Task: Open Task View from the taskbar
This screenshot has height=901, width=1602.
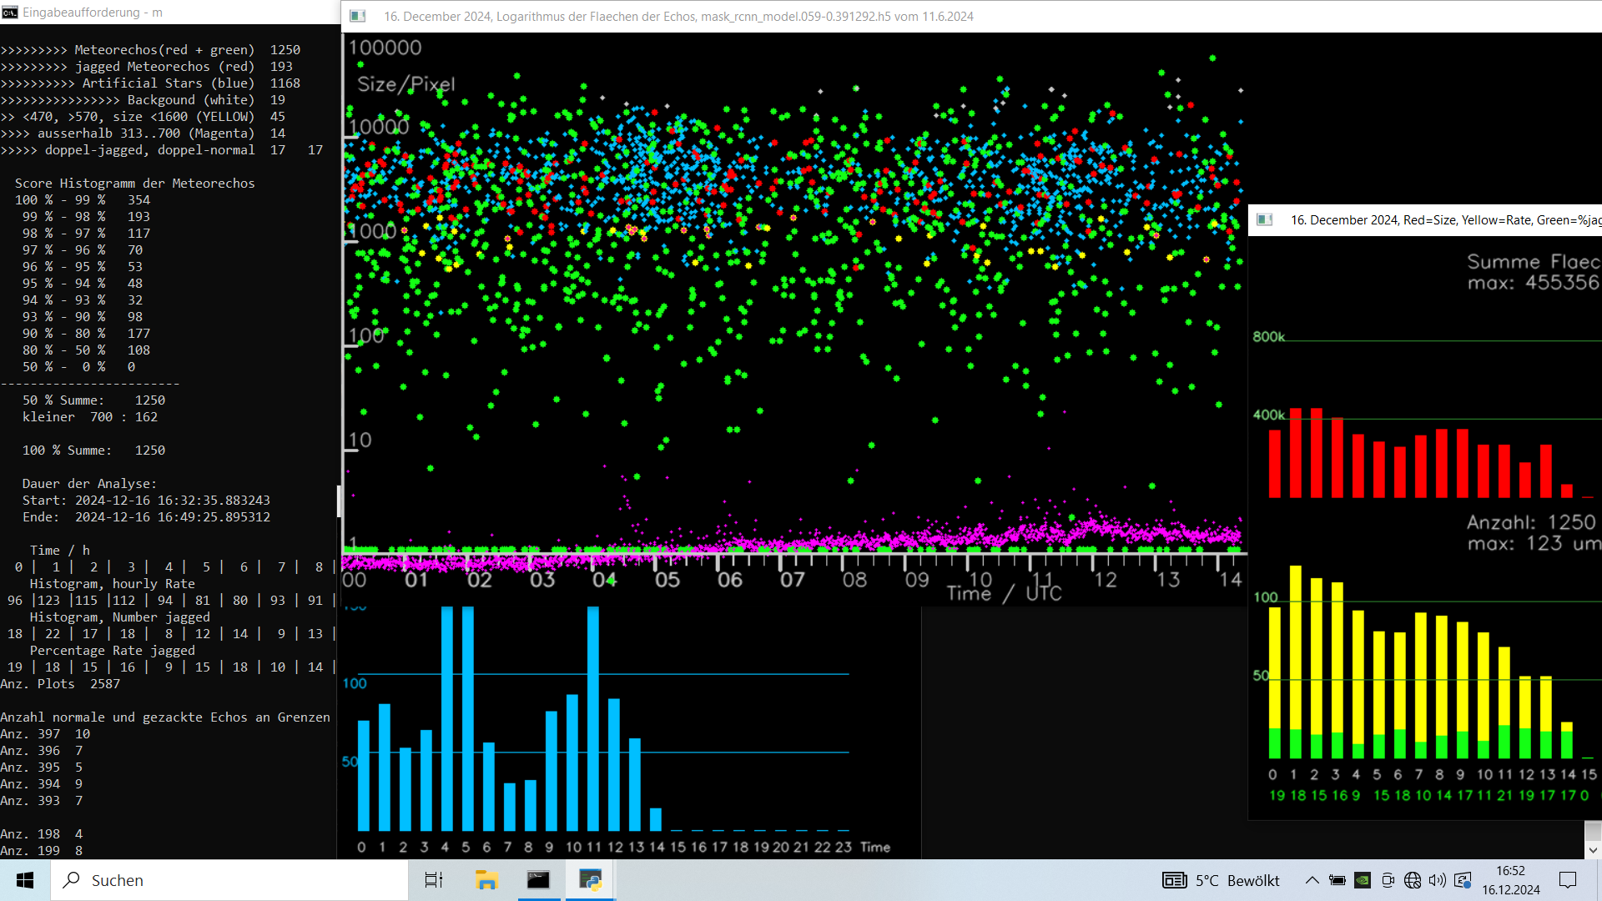Action: click(x=434, y=880)
